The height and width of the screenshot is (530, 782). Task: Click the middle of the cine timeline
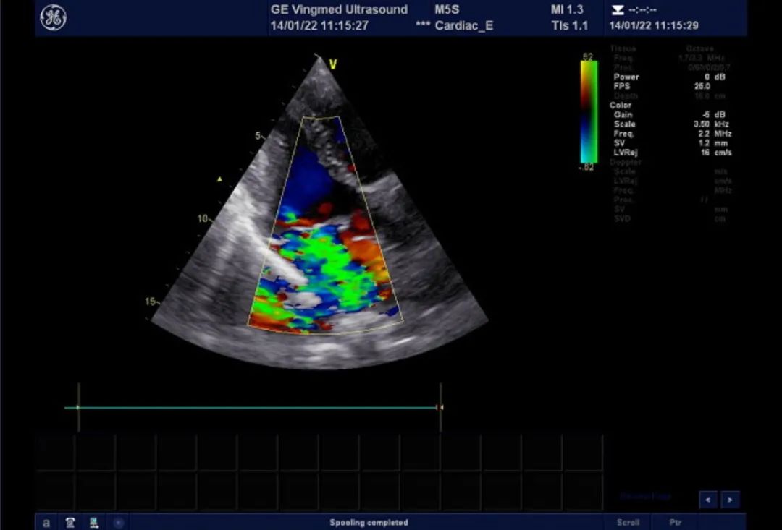point(258,408)
